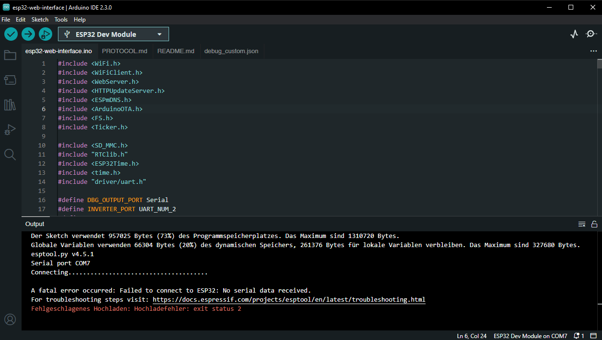Open the esptool troubleshooting link
Viewport: 602px width, 340px height.
[x=289, y=300]
